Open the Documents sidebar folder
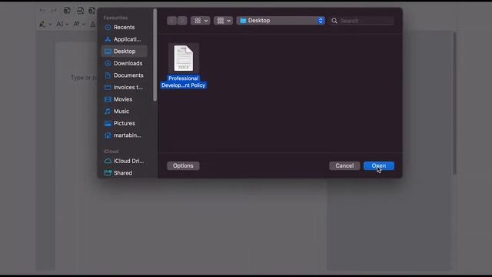 125,75
